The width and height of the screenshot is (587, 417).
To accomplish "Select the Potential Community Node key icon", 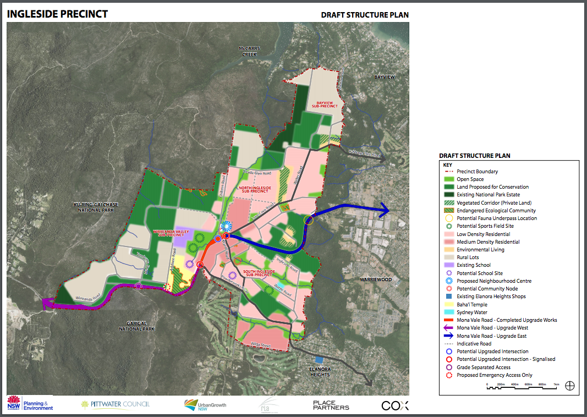I will 449,289.
